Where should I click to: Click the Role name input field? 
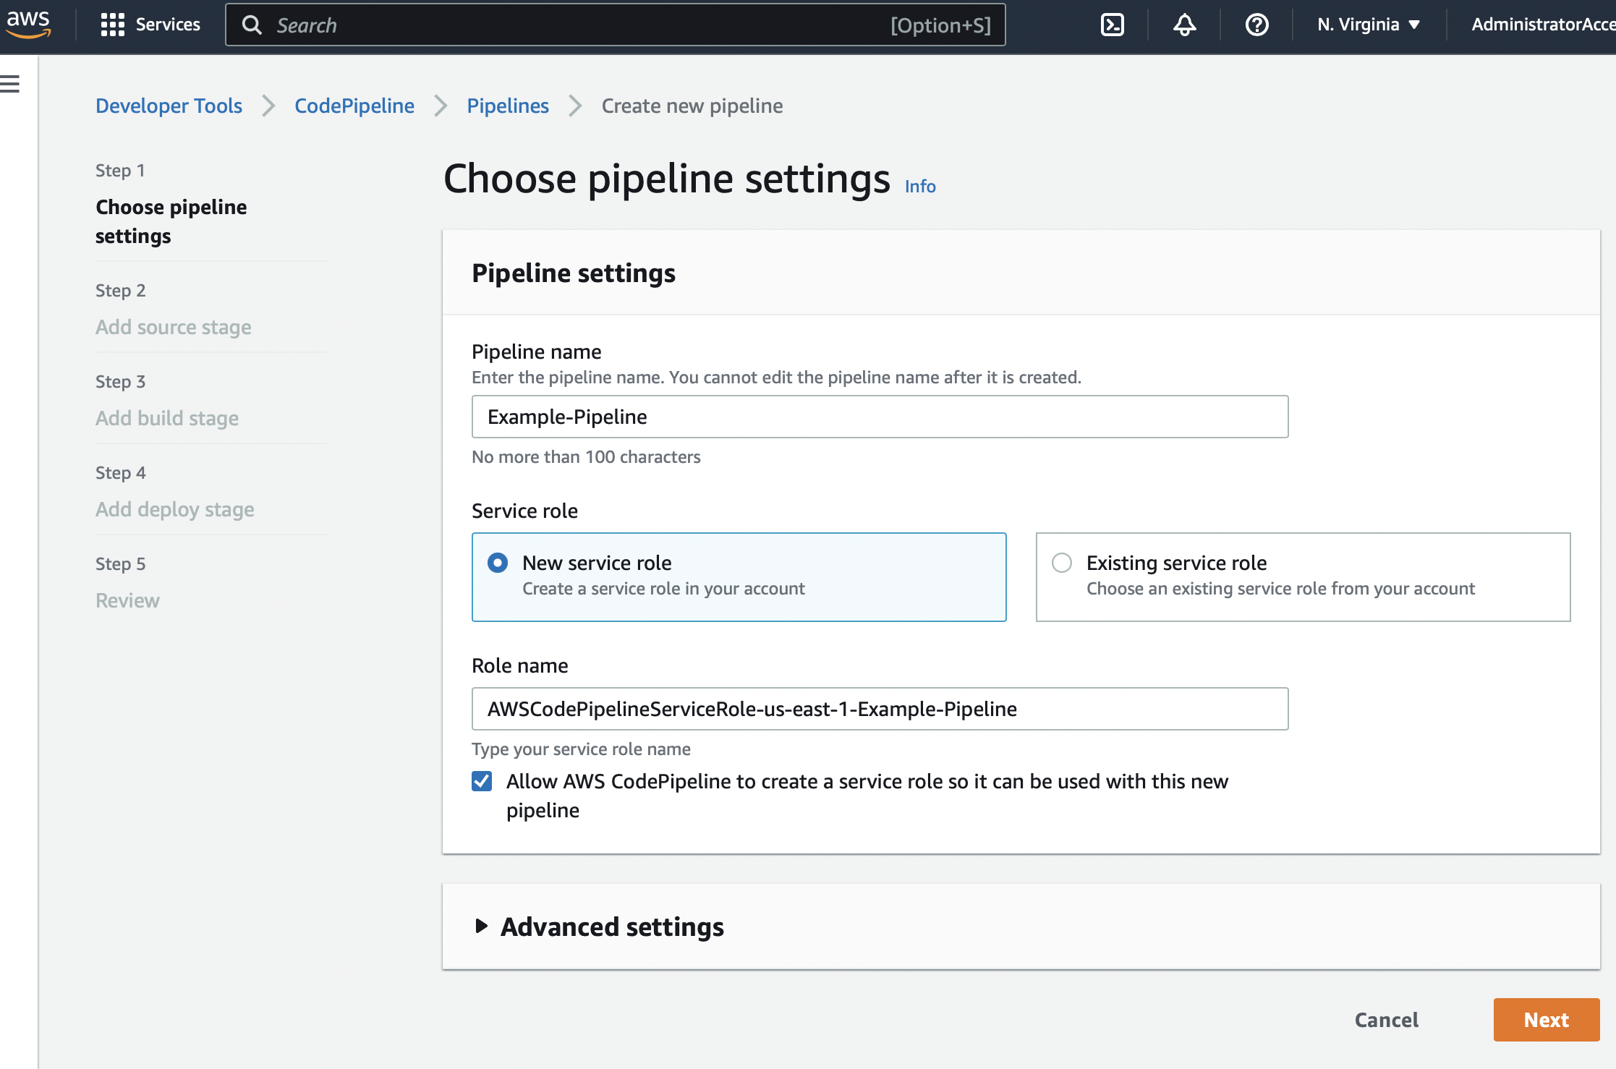pyautogui.click(x=877, y=709)
